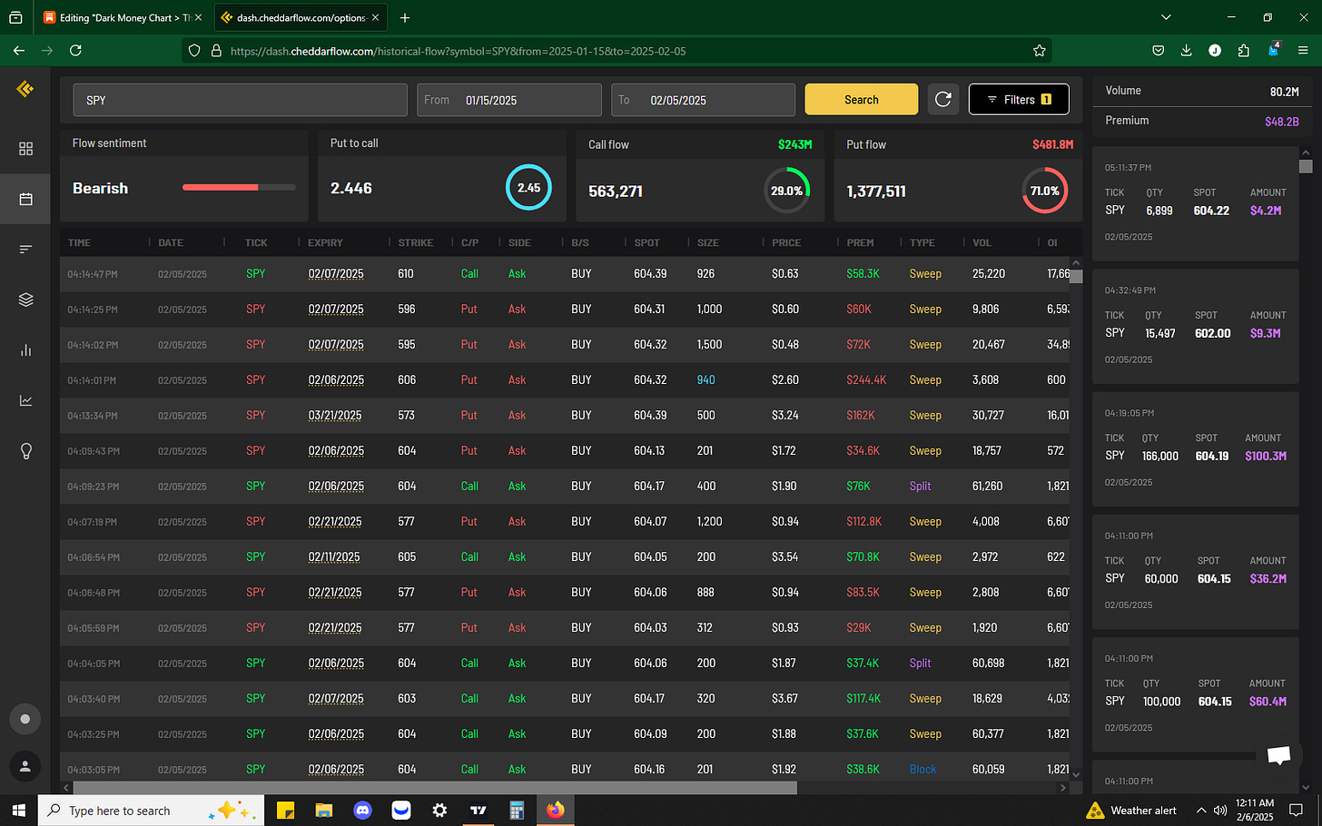Viewport: 1322px width, 826px height.
Task: Click the site padlock icon in address bar
Action: [216, 51]
